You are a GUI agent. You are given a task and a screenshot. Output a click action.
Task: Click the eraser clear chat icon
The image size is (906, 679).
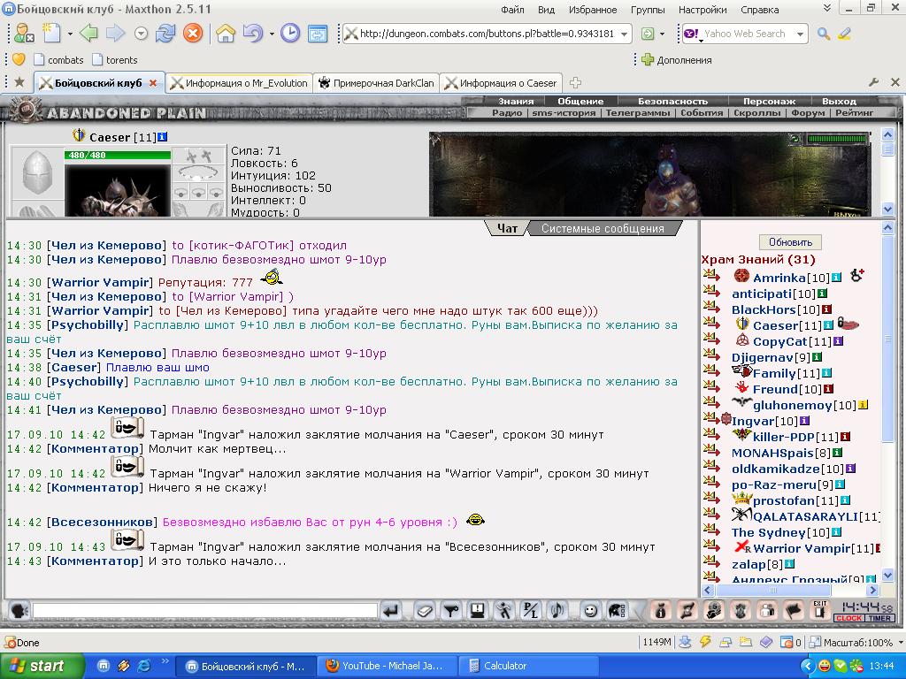tap(425, 610)
